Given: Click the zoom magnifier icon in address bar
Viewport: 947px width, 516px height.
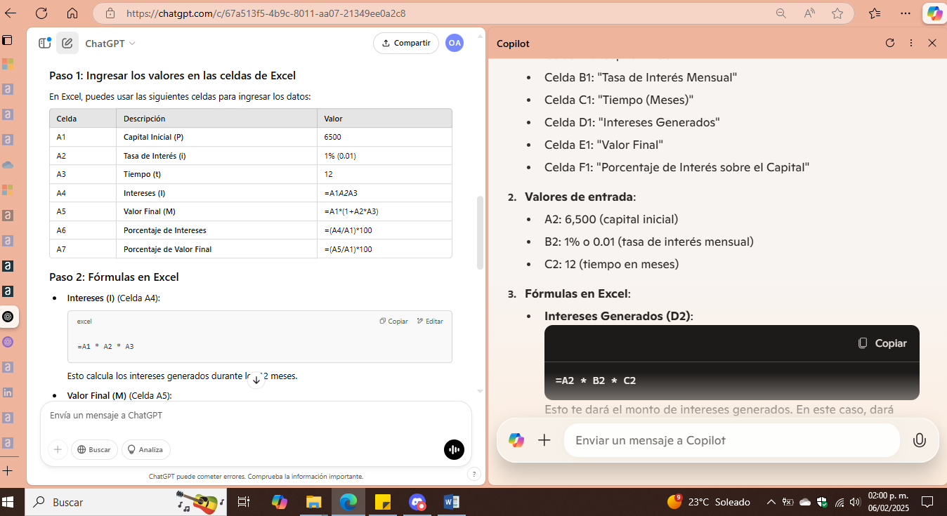Looking at the screenshot, I should (x=781, y=13).
